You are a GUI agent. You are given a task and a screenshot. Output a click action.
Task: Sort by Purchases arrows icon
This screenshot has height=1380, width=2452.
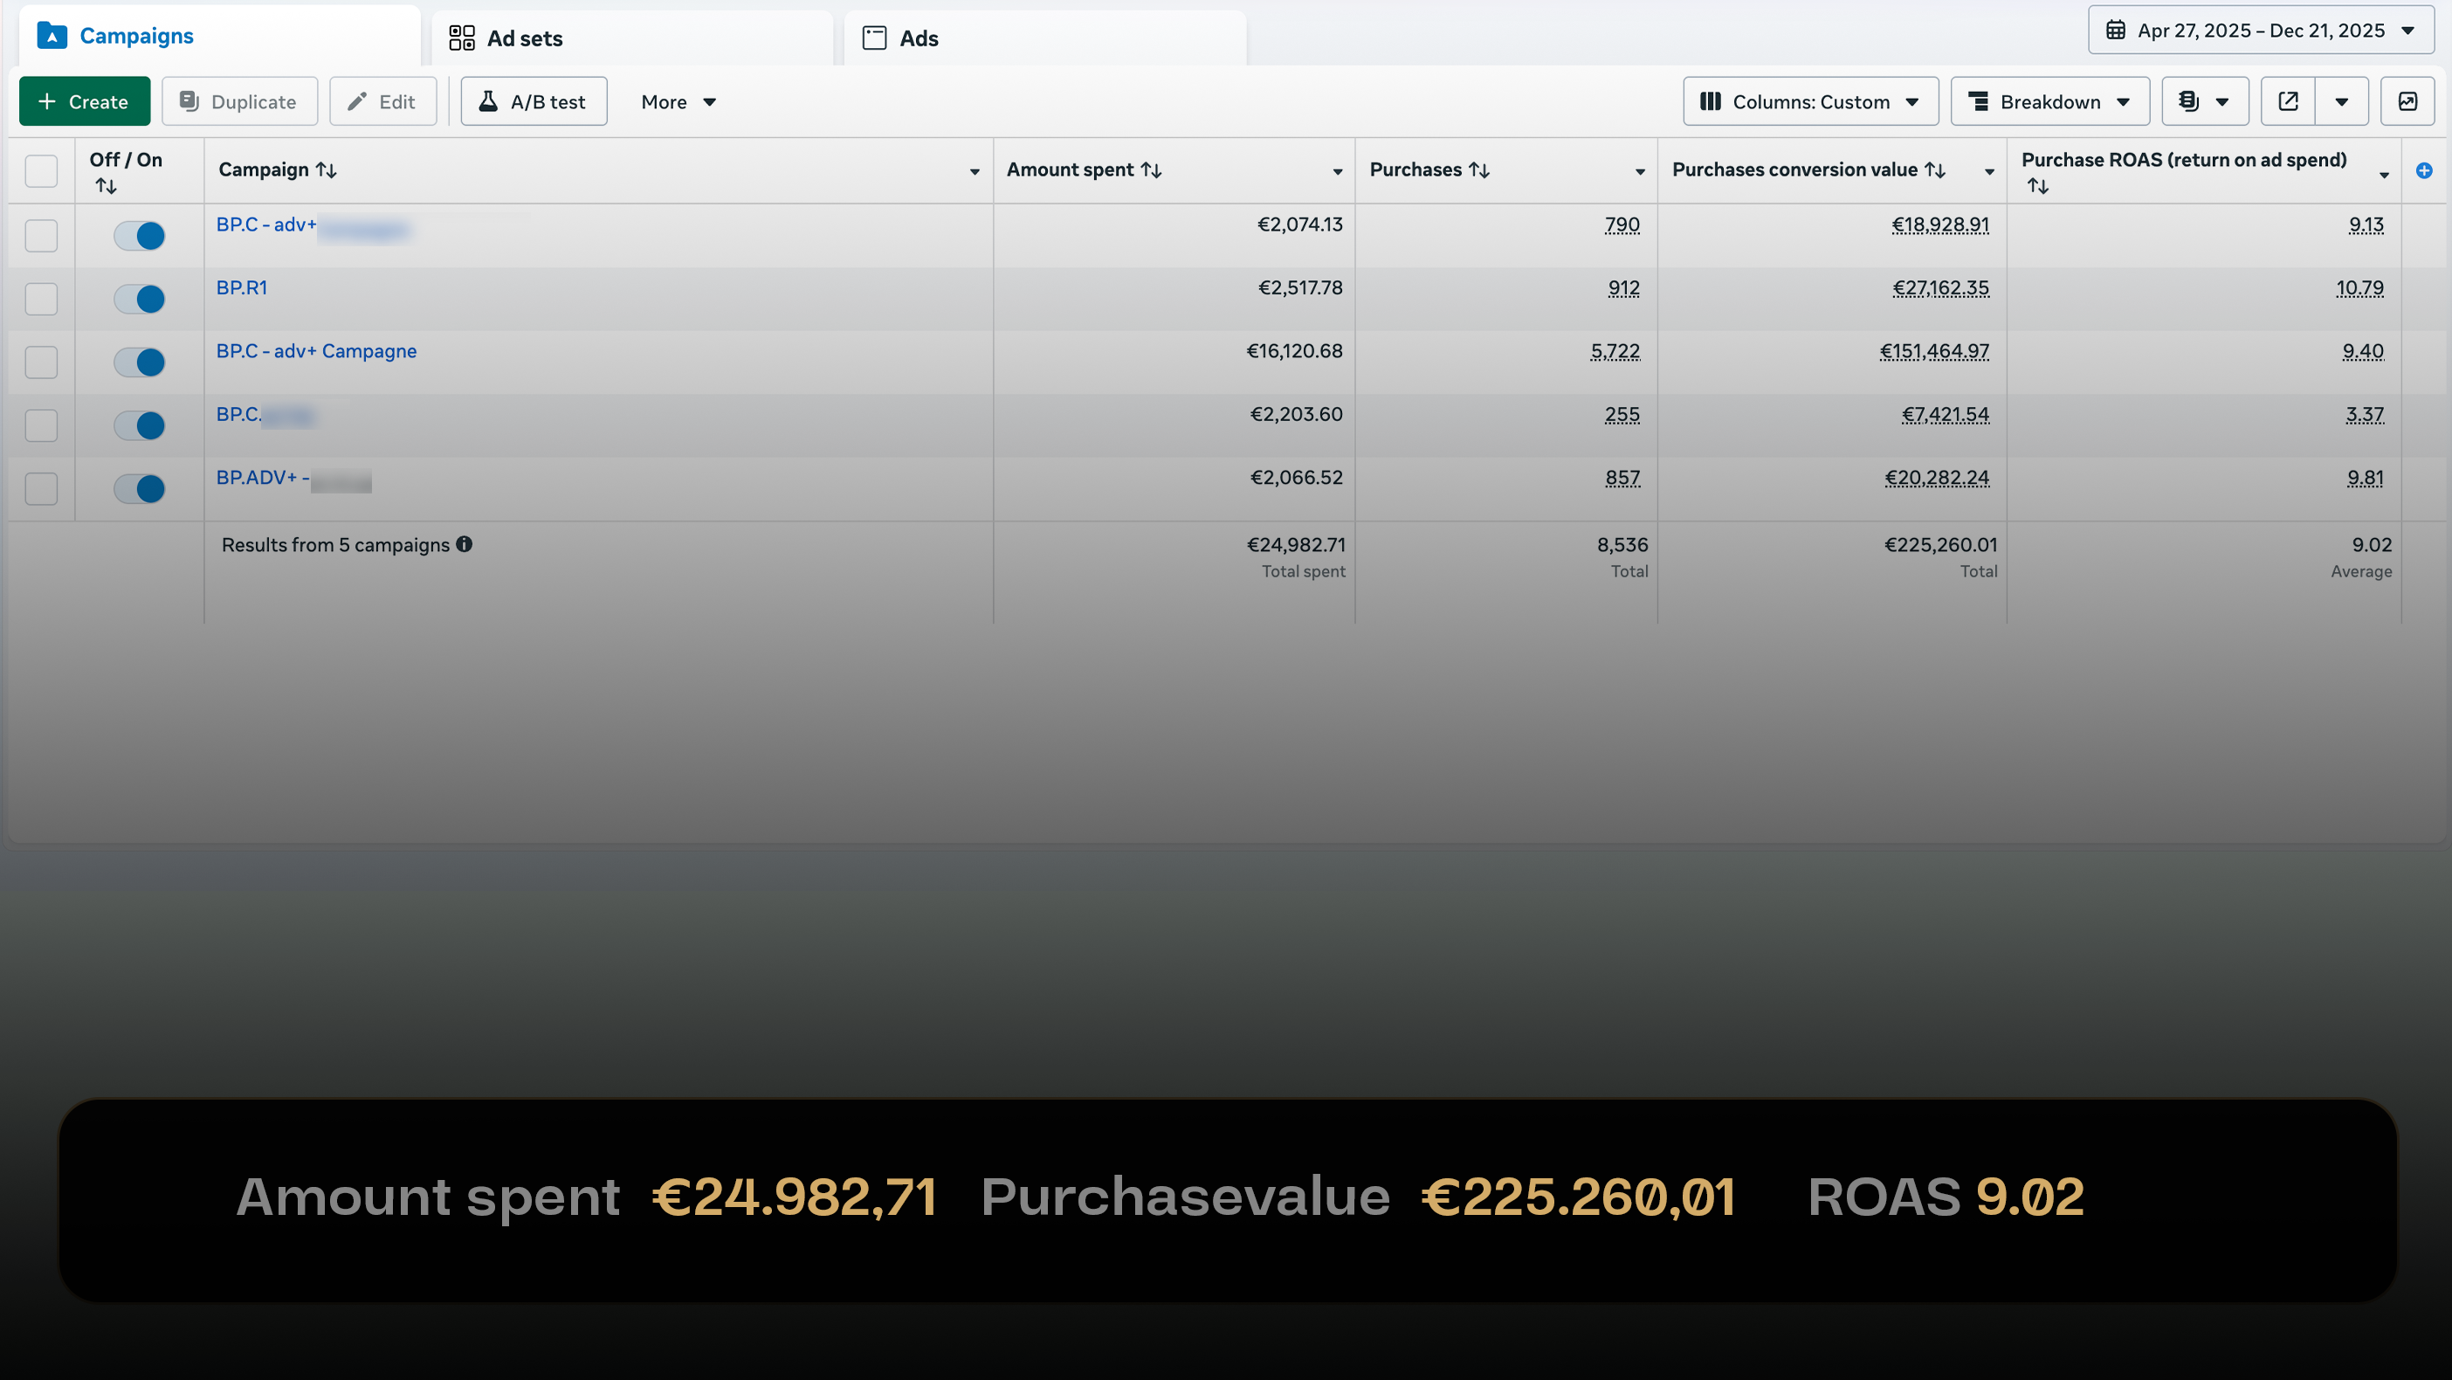click(x=1478, y=170)
